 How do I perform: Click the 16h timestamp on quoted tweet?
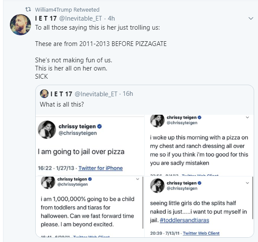click(x=127, y=94)
